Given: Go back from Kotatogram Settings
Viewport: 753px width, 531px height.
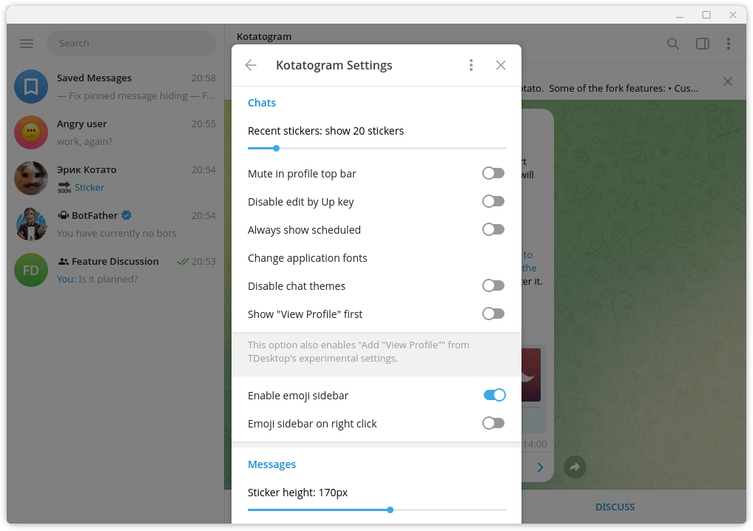Looking at the screenshot, I should 251,65.
